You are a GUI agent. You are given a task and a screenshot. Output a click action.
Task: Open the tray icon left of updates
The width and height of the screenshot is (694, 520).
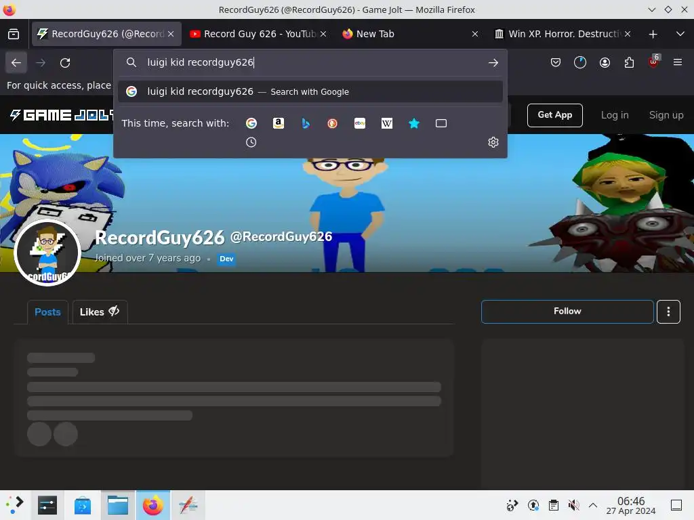[x=512, y=505]
